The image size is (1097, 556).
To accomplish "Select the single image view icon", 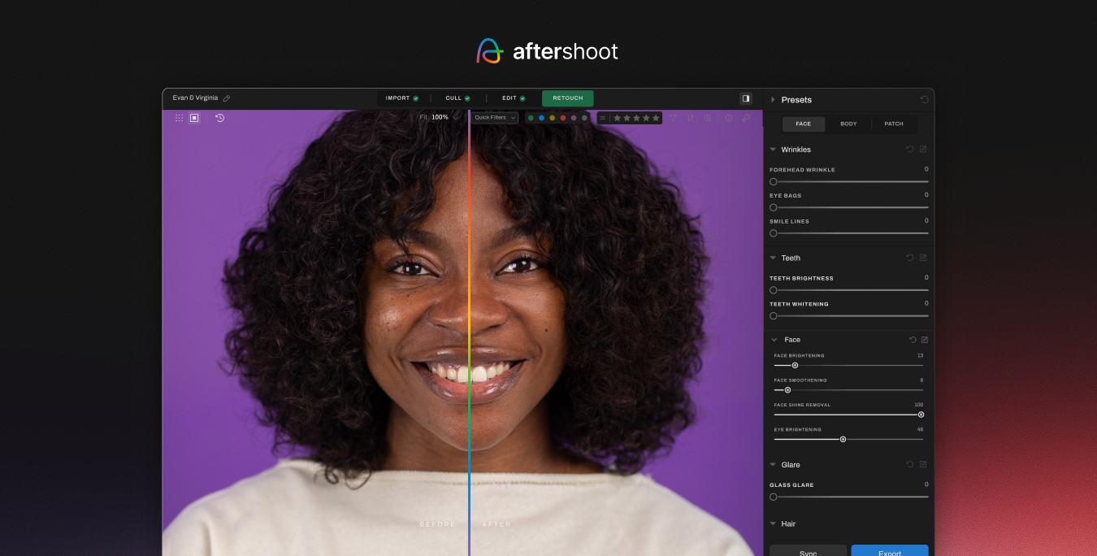I will (194, 118).
